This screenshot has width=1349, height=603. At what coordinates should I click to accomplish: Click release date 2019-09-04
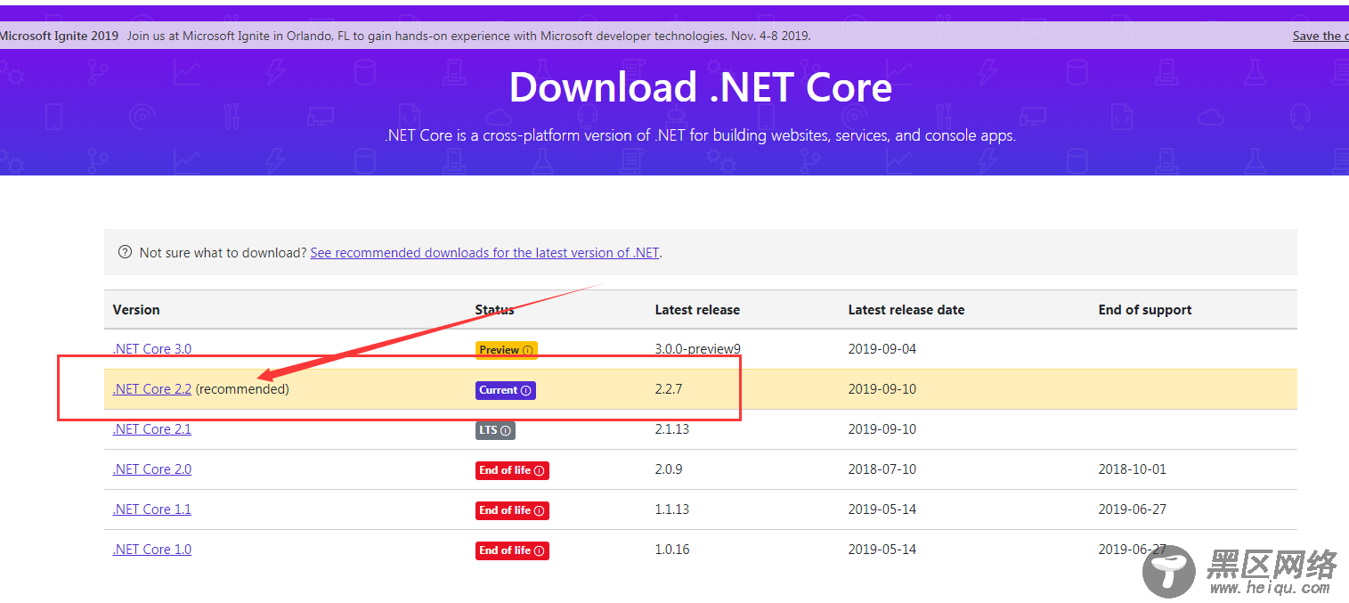tap(882, 349)
